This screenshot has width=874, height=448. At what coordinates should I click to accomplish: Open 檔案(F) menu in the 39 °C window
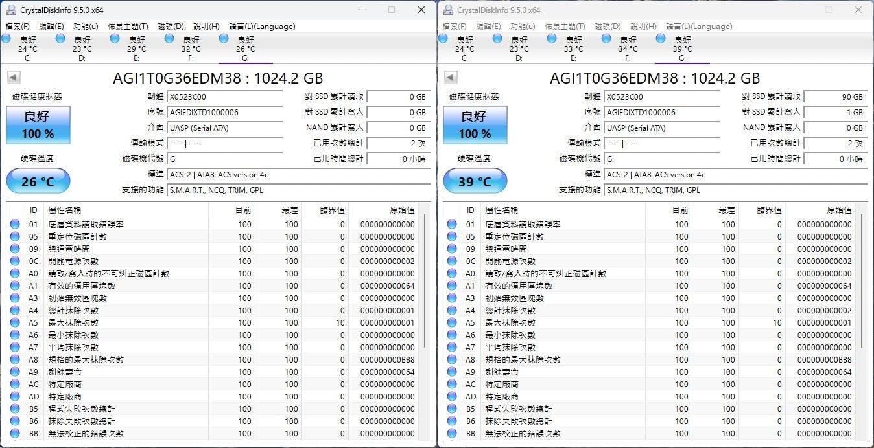pos(455,27)
